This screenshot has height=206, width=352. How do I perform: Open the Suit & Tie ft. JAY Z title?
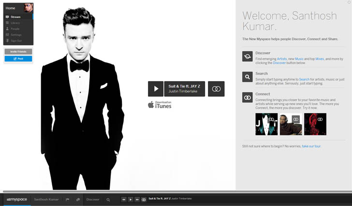tap(184, 86)
